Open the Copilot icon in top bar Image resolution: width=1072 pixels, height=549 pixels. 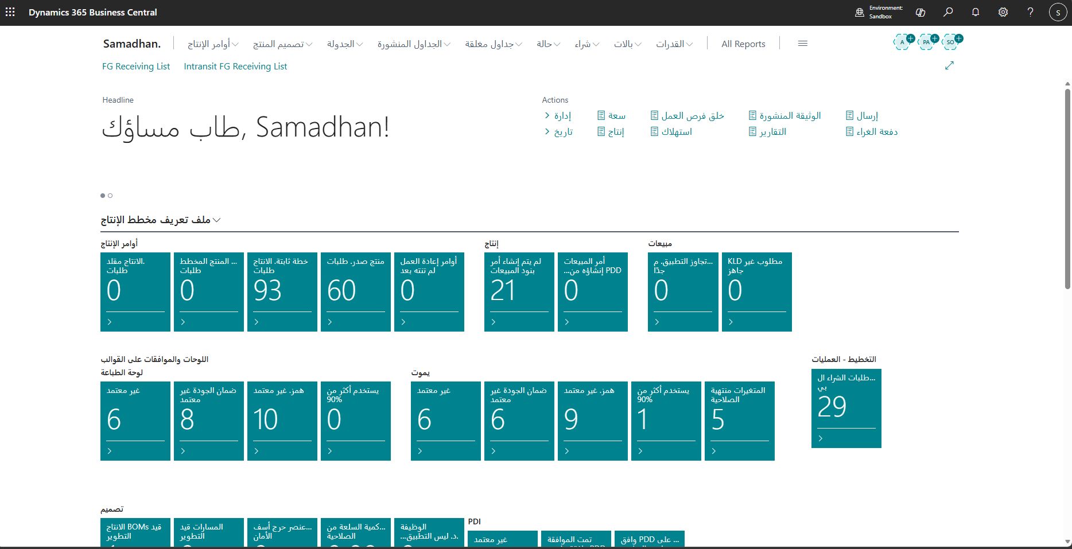coord(920,12)
